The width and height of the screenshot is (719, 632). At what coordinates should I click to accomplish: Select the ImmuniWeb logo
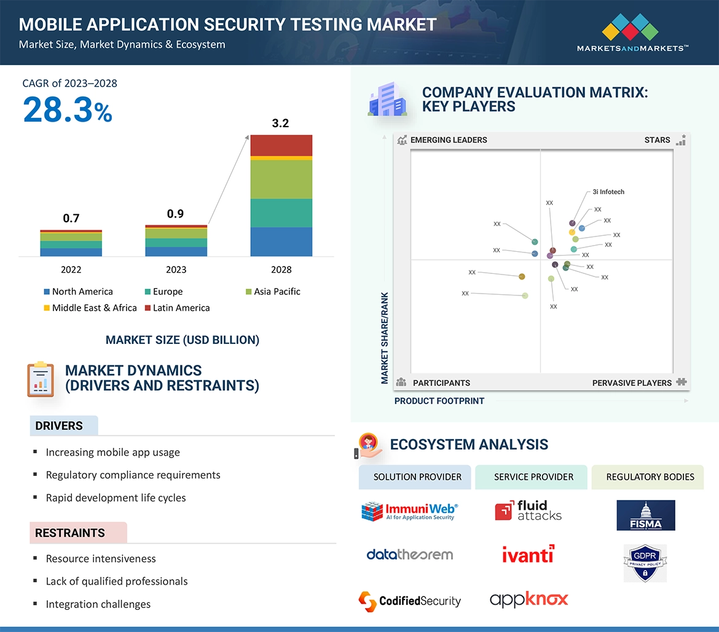[409, 512]
